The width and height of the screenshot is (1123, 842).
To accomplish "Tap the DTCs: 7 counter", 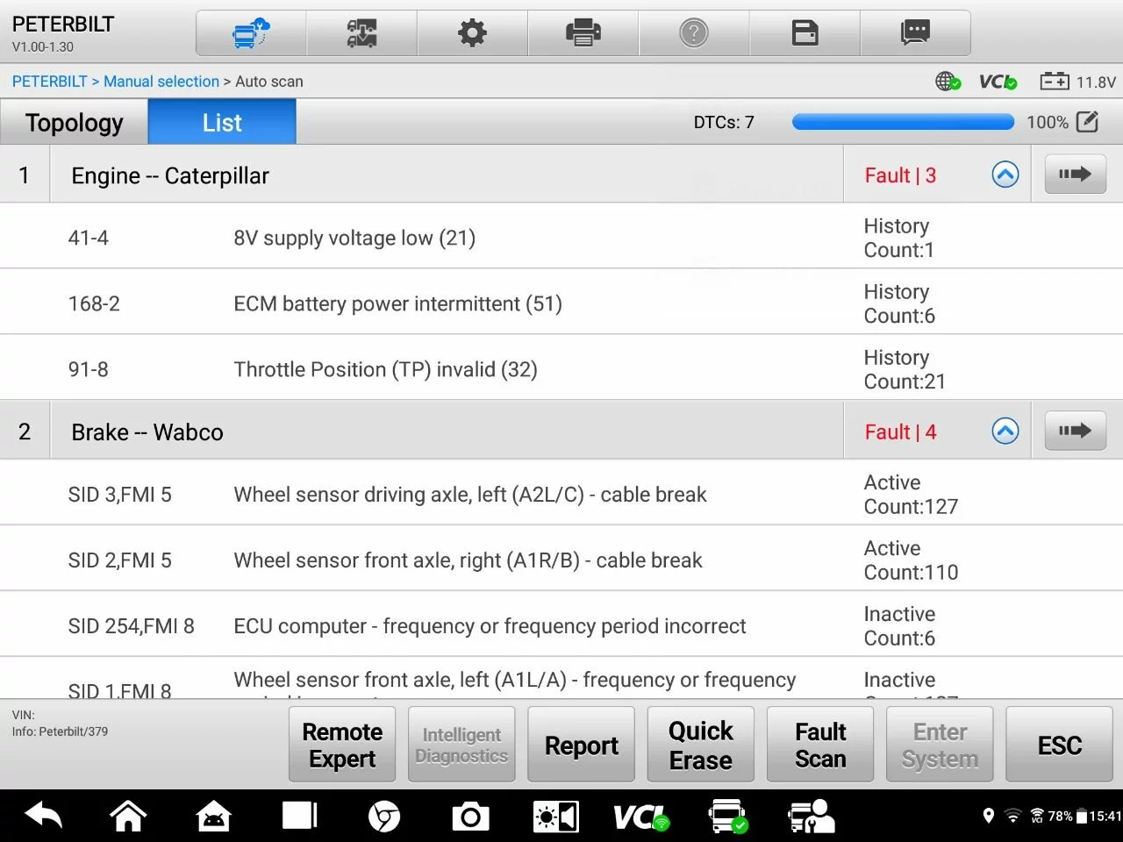I will point(724,122).
